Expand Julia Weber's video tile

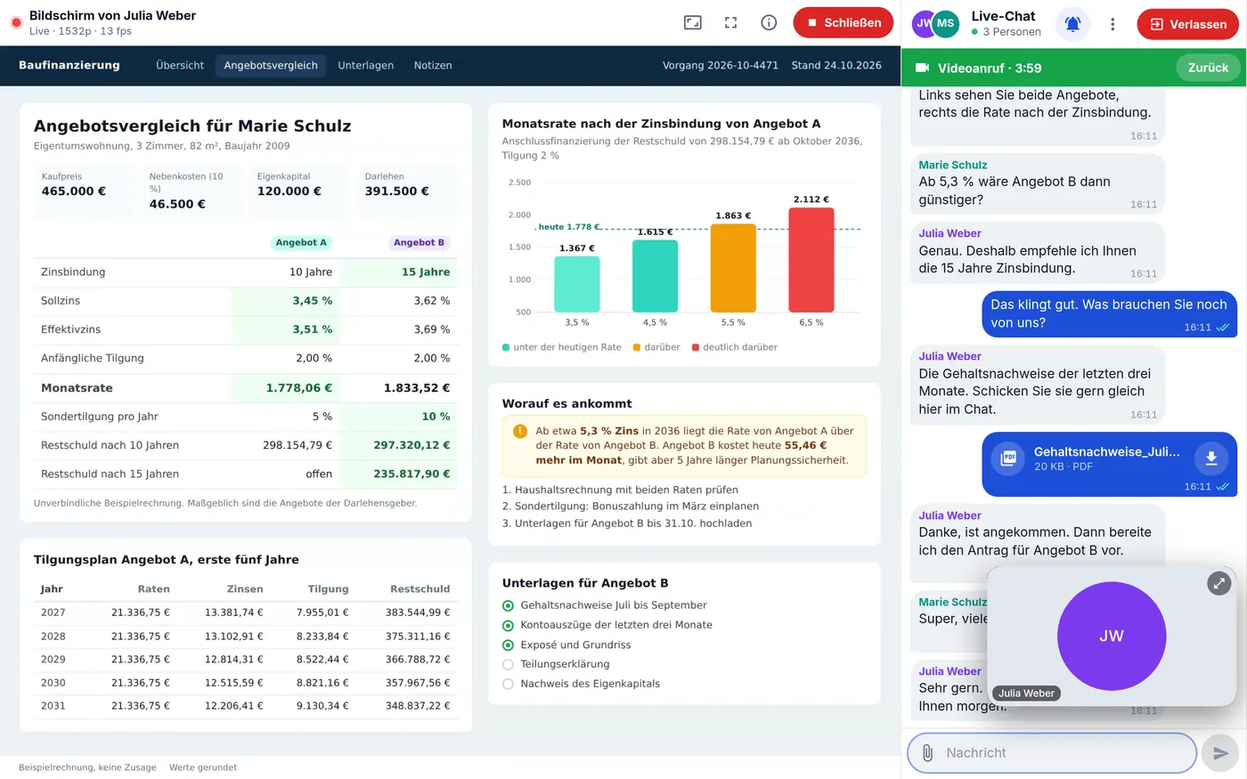pos(1218,583)
